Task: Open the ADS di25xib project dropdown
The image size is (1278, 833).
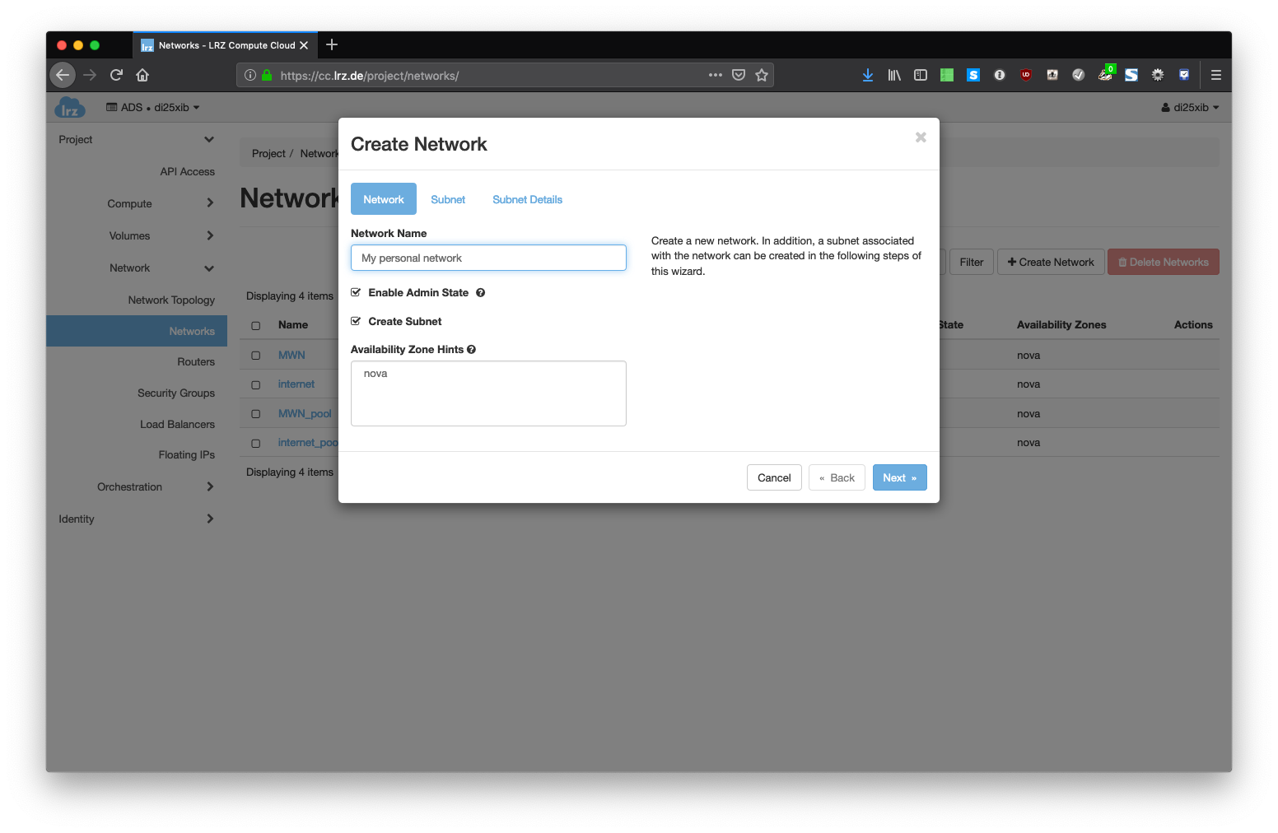Action: click(153, 108)
